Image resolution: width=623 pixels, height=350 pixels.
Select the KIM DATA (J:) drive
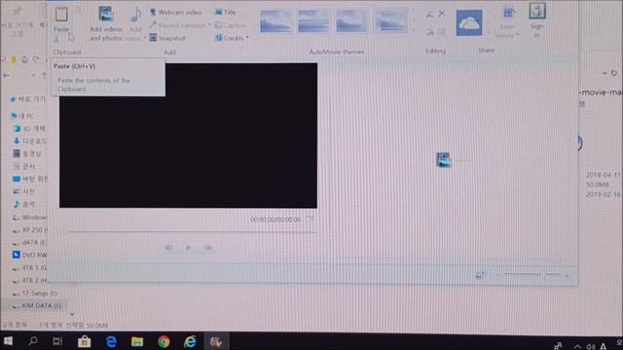[x=36, y=305]
